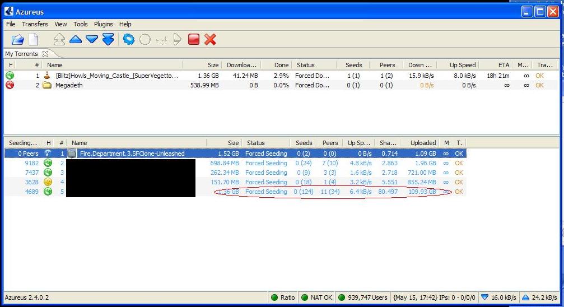Sort seeding list by Sha... ratio header
The width and height of the screenshot is (564, 307).
pos(388,143)
